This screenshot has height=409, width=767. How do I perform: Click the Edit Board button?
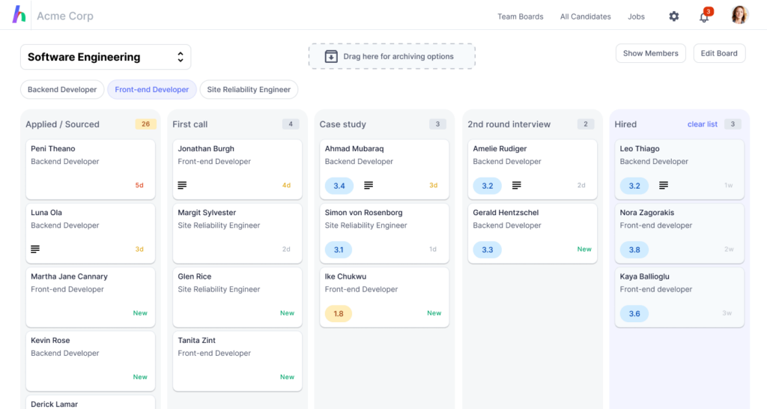[x=719, y=53]
